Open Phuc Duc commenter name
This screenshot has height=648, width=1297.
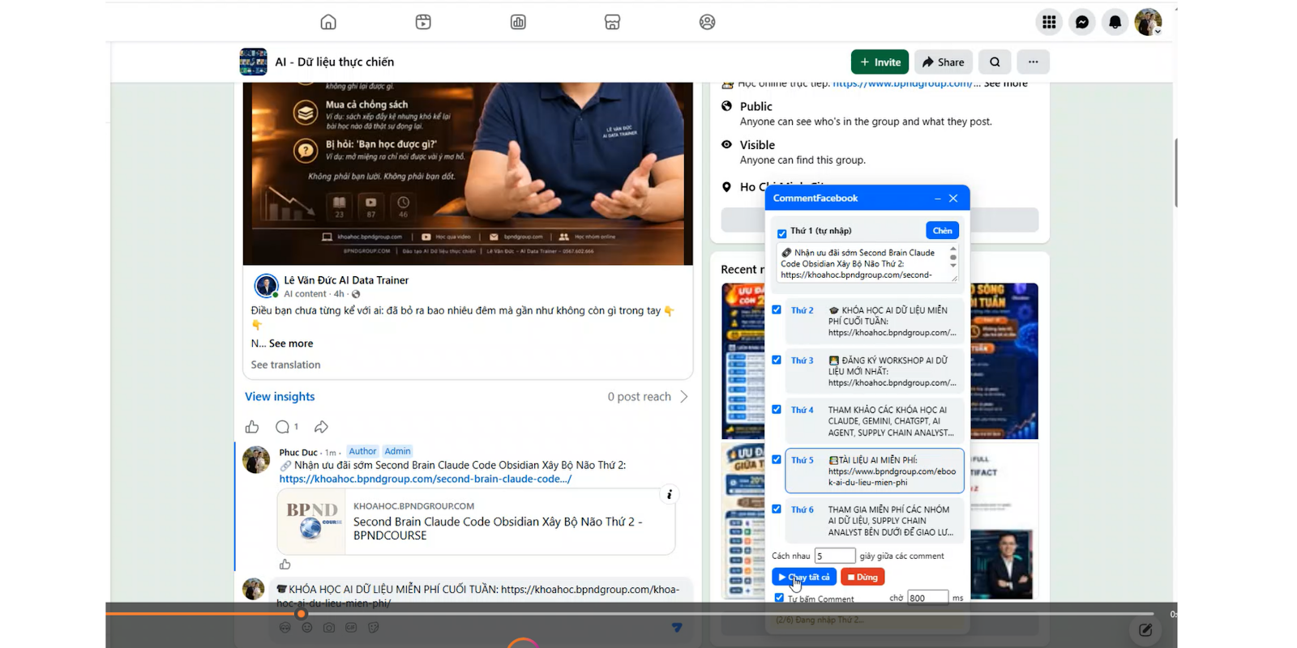click(298, 452)
